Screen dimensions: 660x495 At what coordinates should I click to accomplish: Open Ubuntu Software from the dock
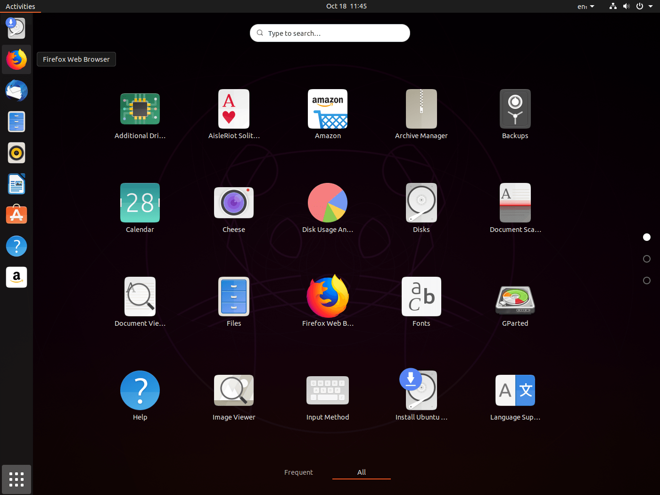[16, 215]
